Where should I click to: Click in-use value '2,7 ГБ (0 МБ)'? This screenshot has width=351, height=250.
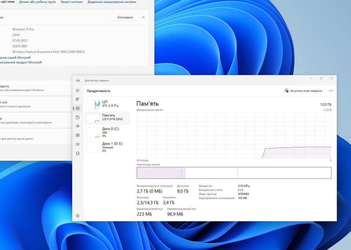coord(149,191)
